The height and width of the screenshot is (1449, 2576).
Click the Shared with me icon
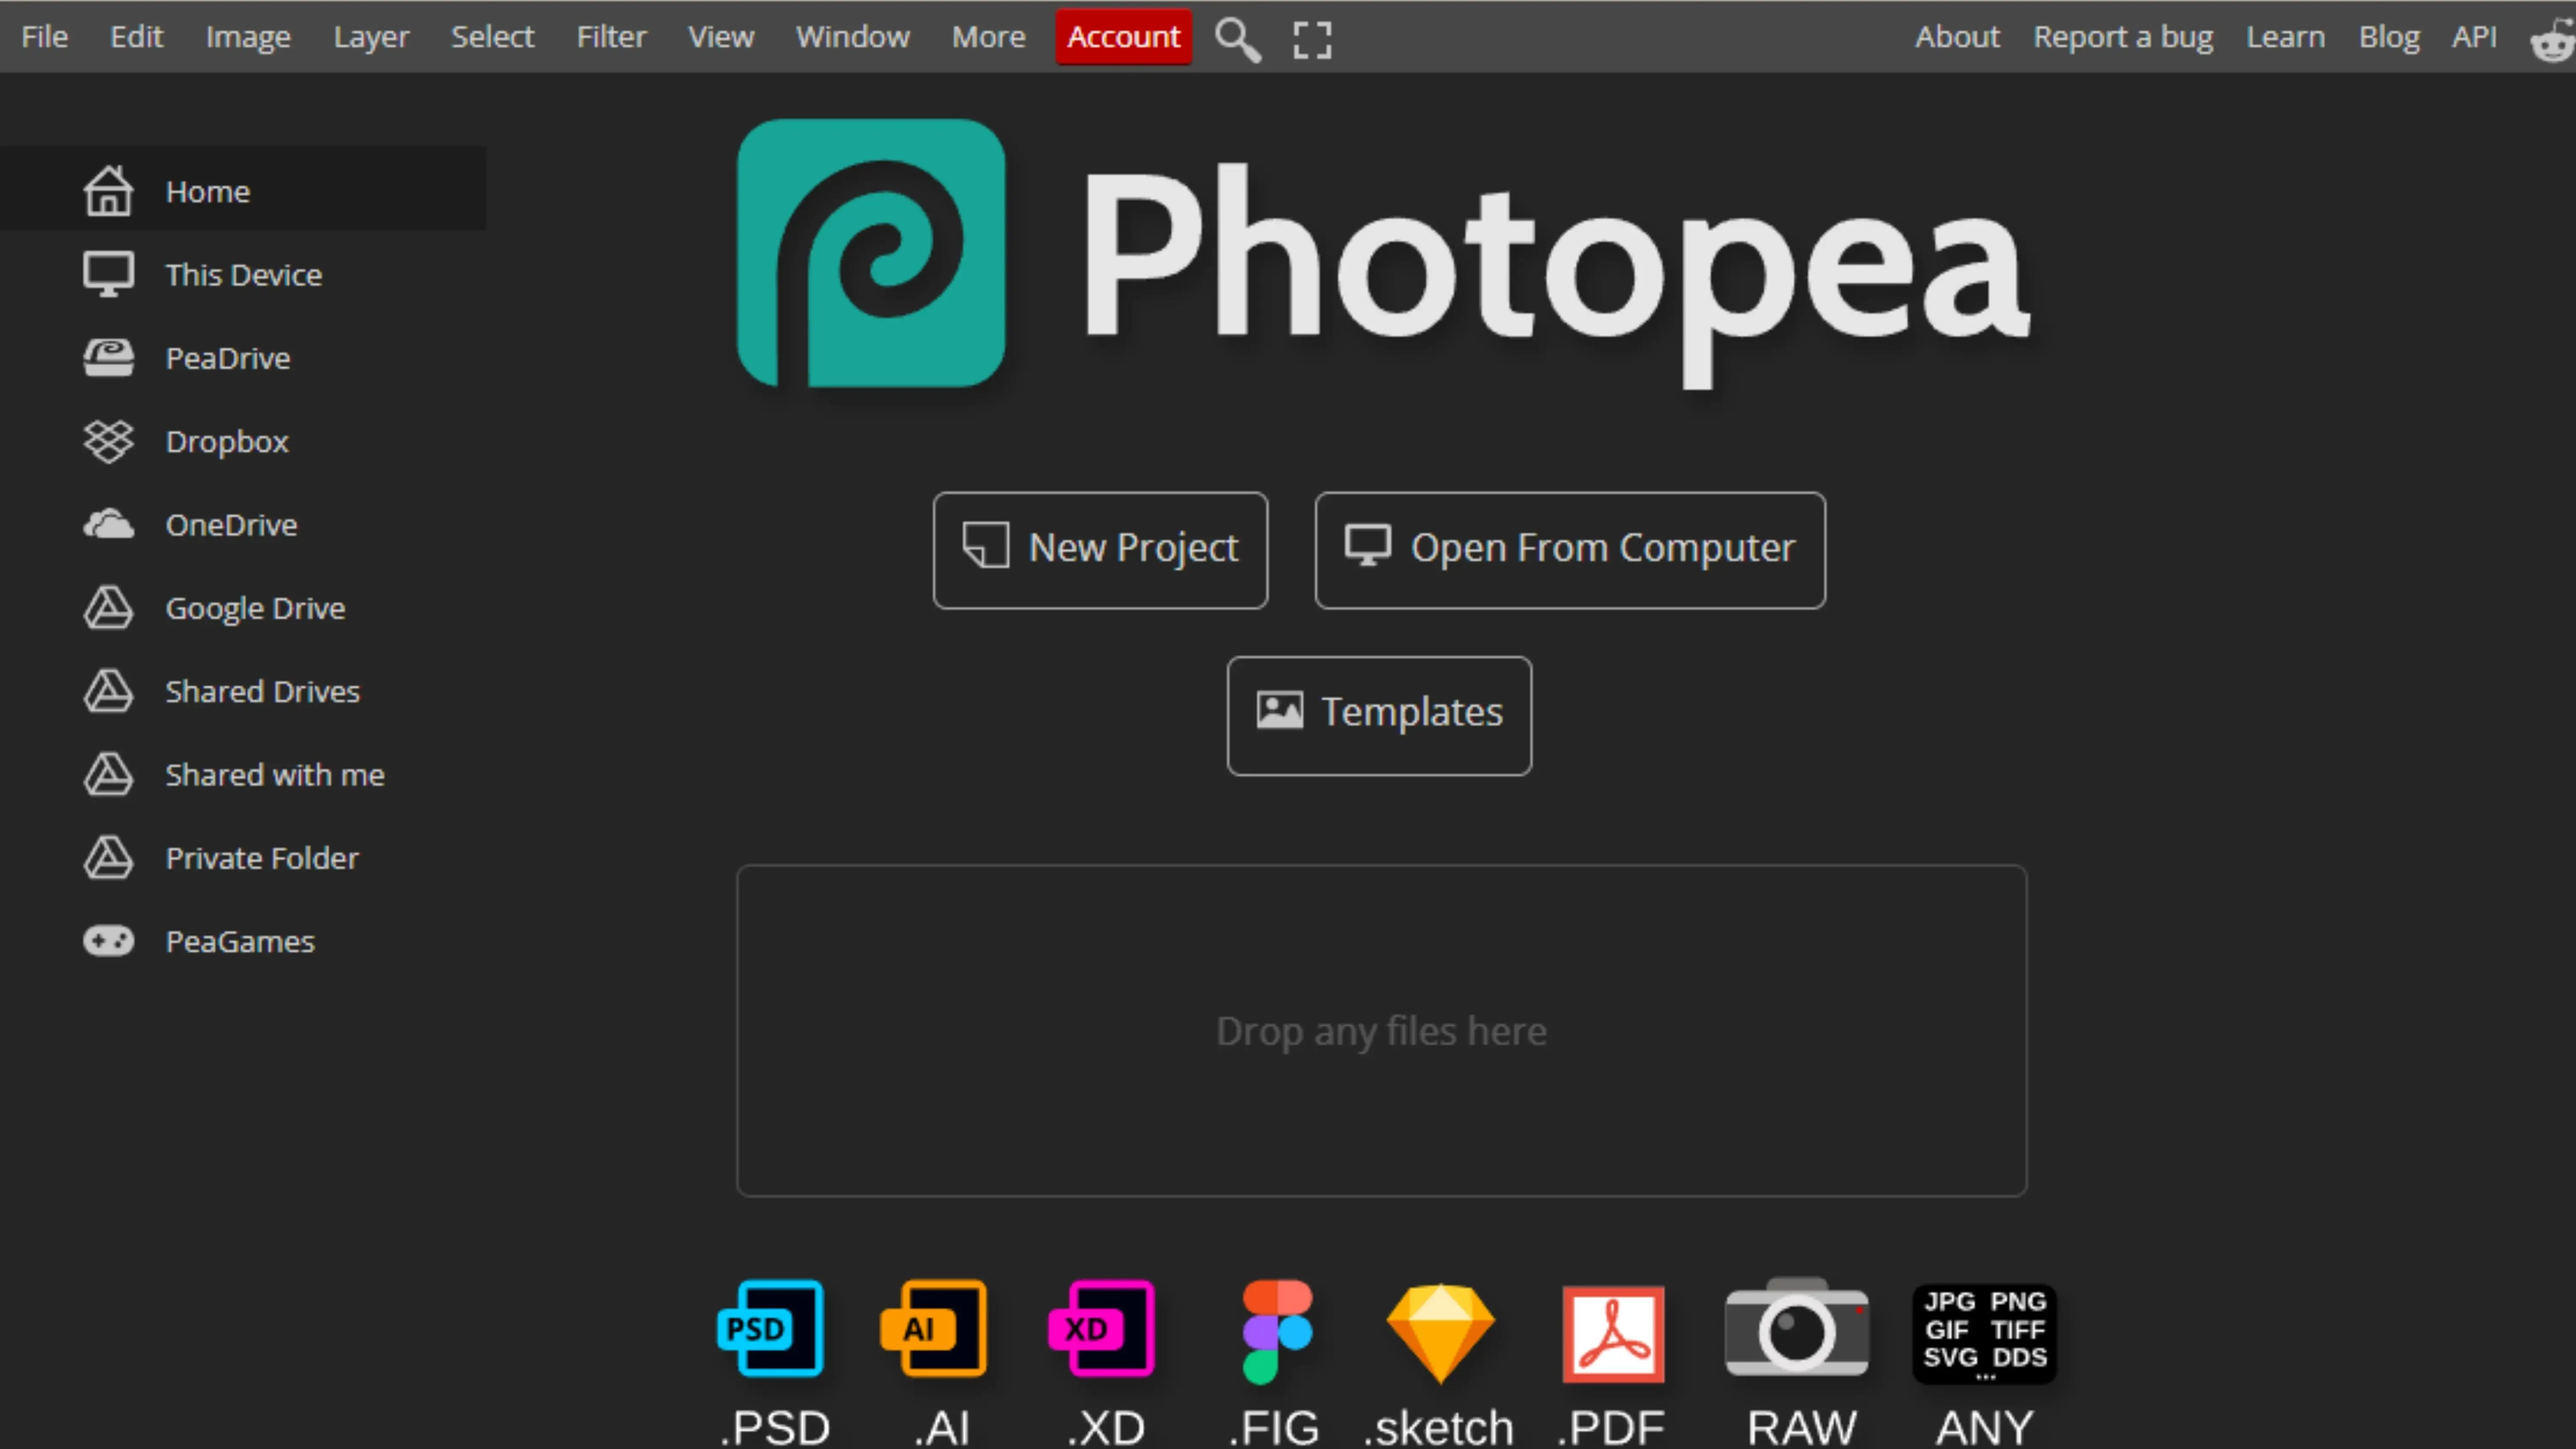coord(108,774)
